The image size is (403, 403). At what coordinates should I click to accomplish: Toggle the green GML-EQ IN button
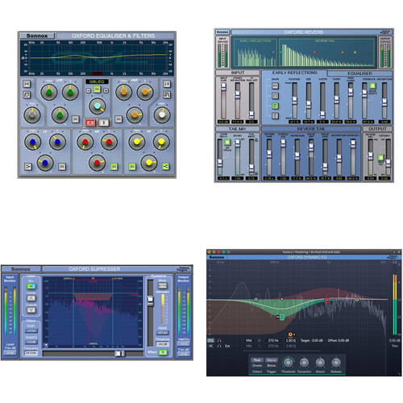(97, 89)
